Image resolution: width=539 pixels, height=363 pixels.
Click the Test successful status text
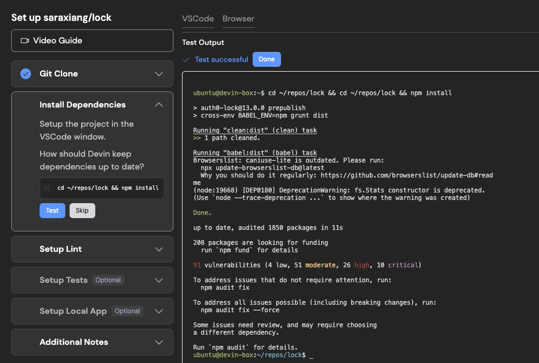click(x=222, y=59)
